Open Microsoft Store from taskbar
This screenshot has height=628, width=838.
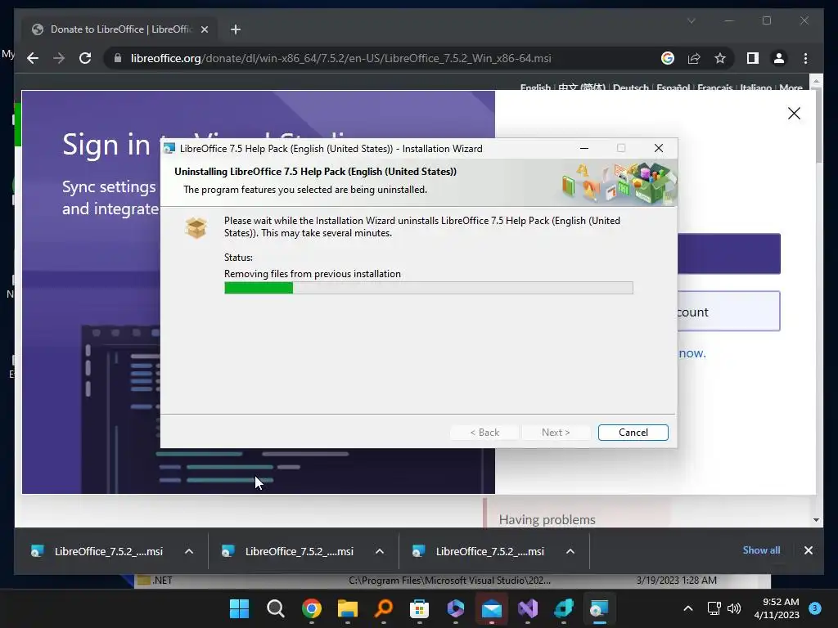coord(420,608)
